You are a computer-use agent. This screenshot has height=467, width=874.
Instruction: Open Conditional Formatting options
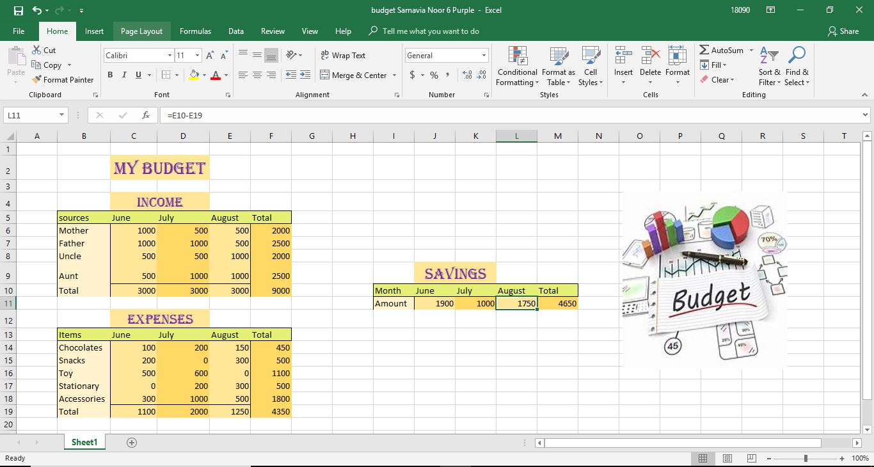[x=517, y=66]
